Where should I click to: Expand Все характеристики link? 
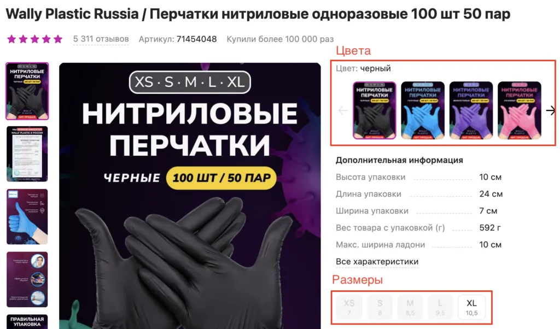pos(377,262)
